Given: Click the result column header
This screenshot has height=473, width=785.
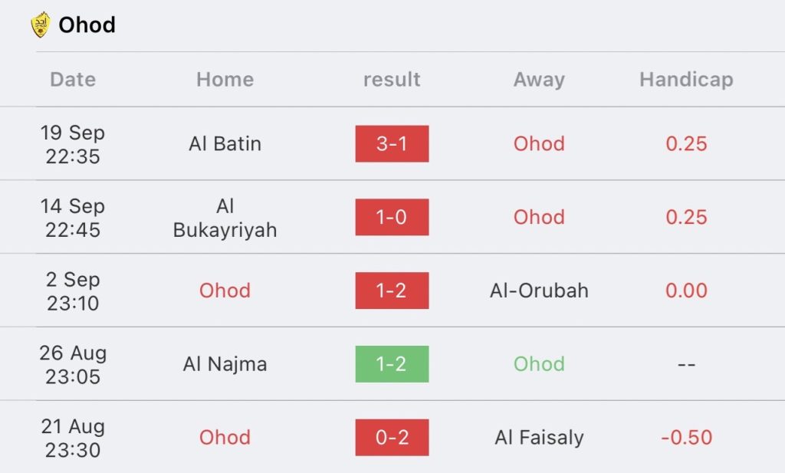Looking at the screenshot, I should click(x=392, y=80).
